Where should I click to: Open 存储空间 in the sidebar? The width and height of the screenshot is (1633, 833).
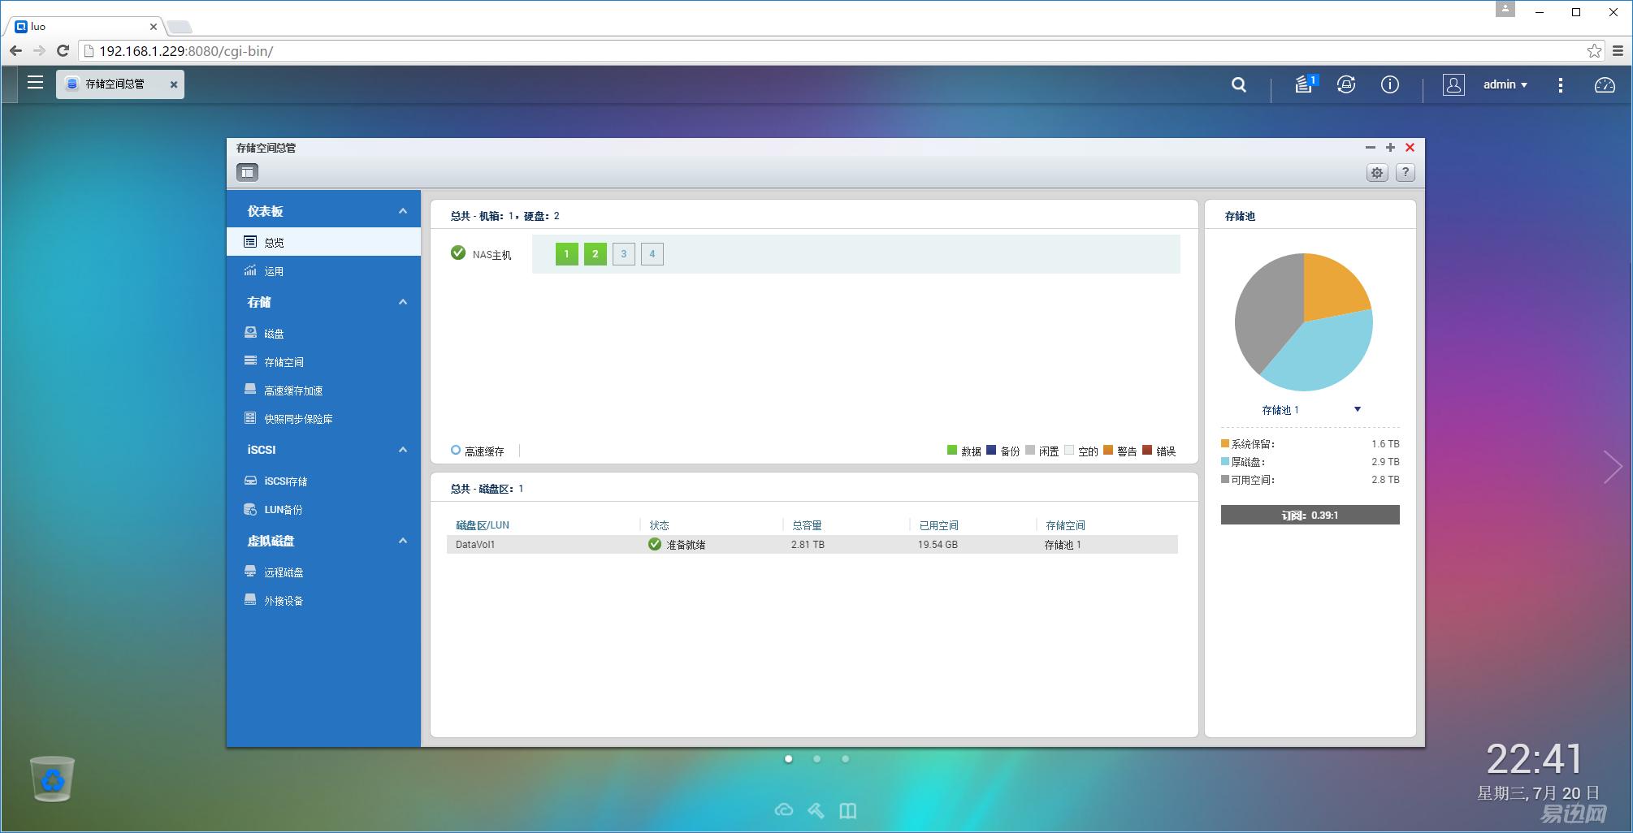(323, 361)
